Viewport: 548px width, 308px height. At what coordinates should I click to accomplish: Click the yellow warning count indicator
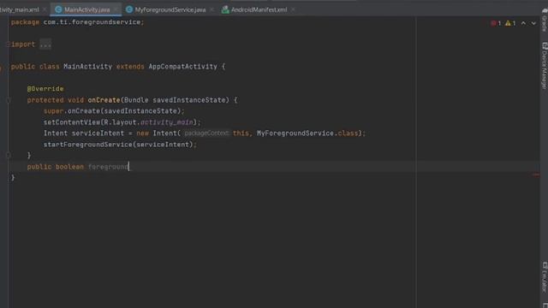(510, 23)
